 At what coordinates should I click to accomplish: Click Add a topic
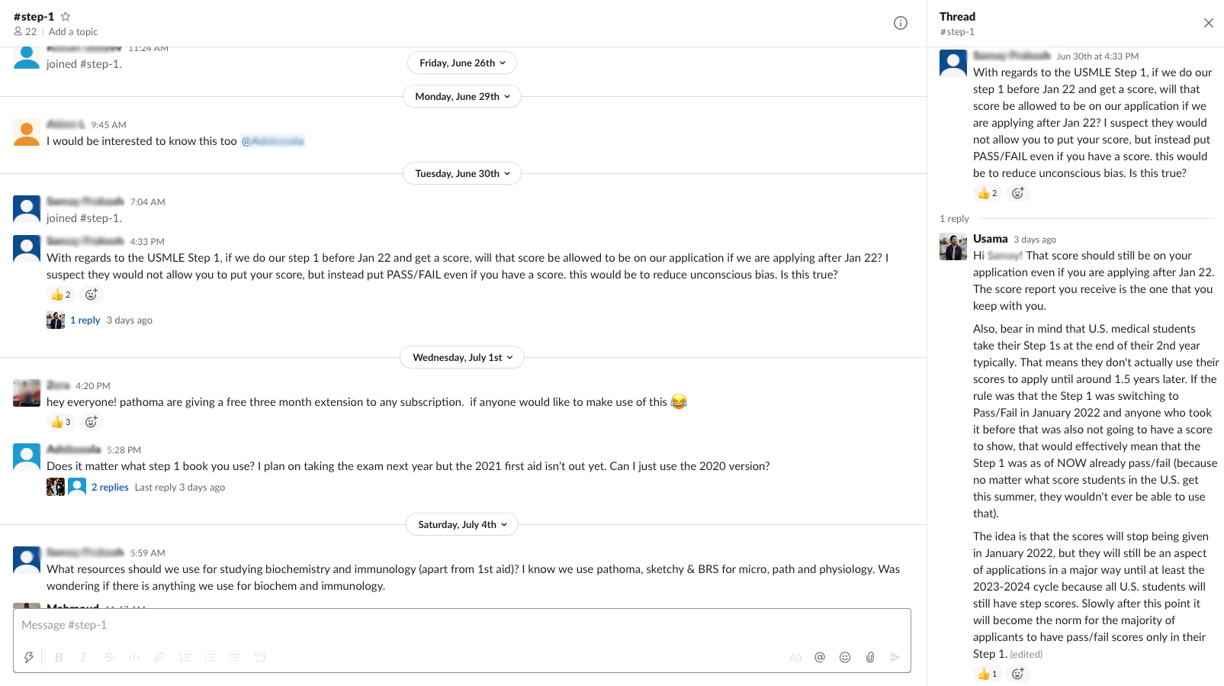(x=73, y=31)
